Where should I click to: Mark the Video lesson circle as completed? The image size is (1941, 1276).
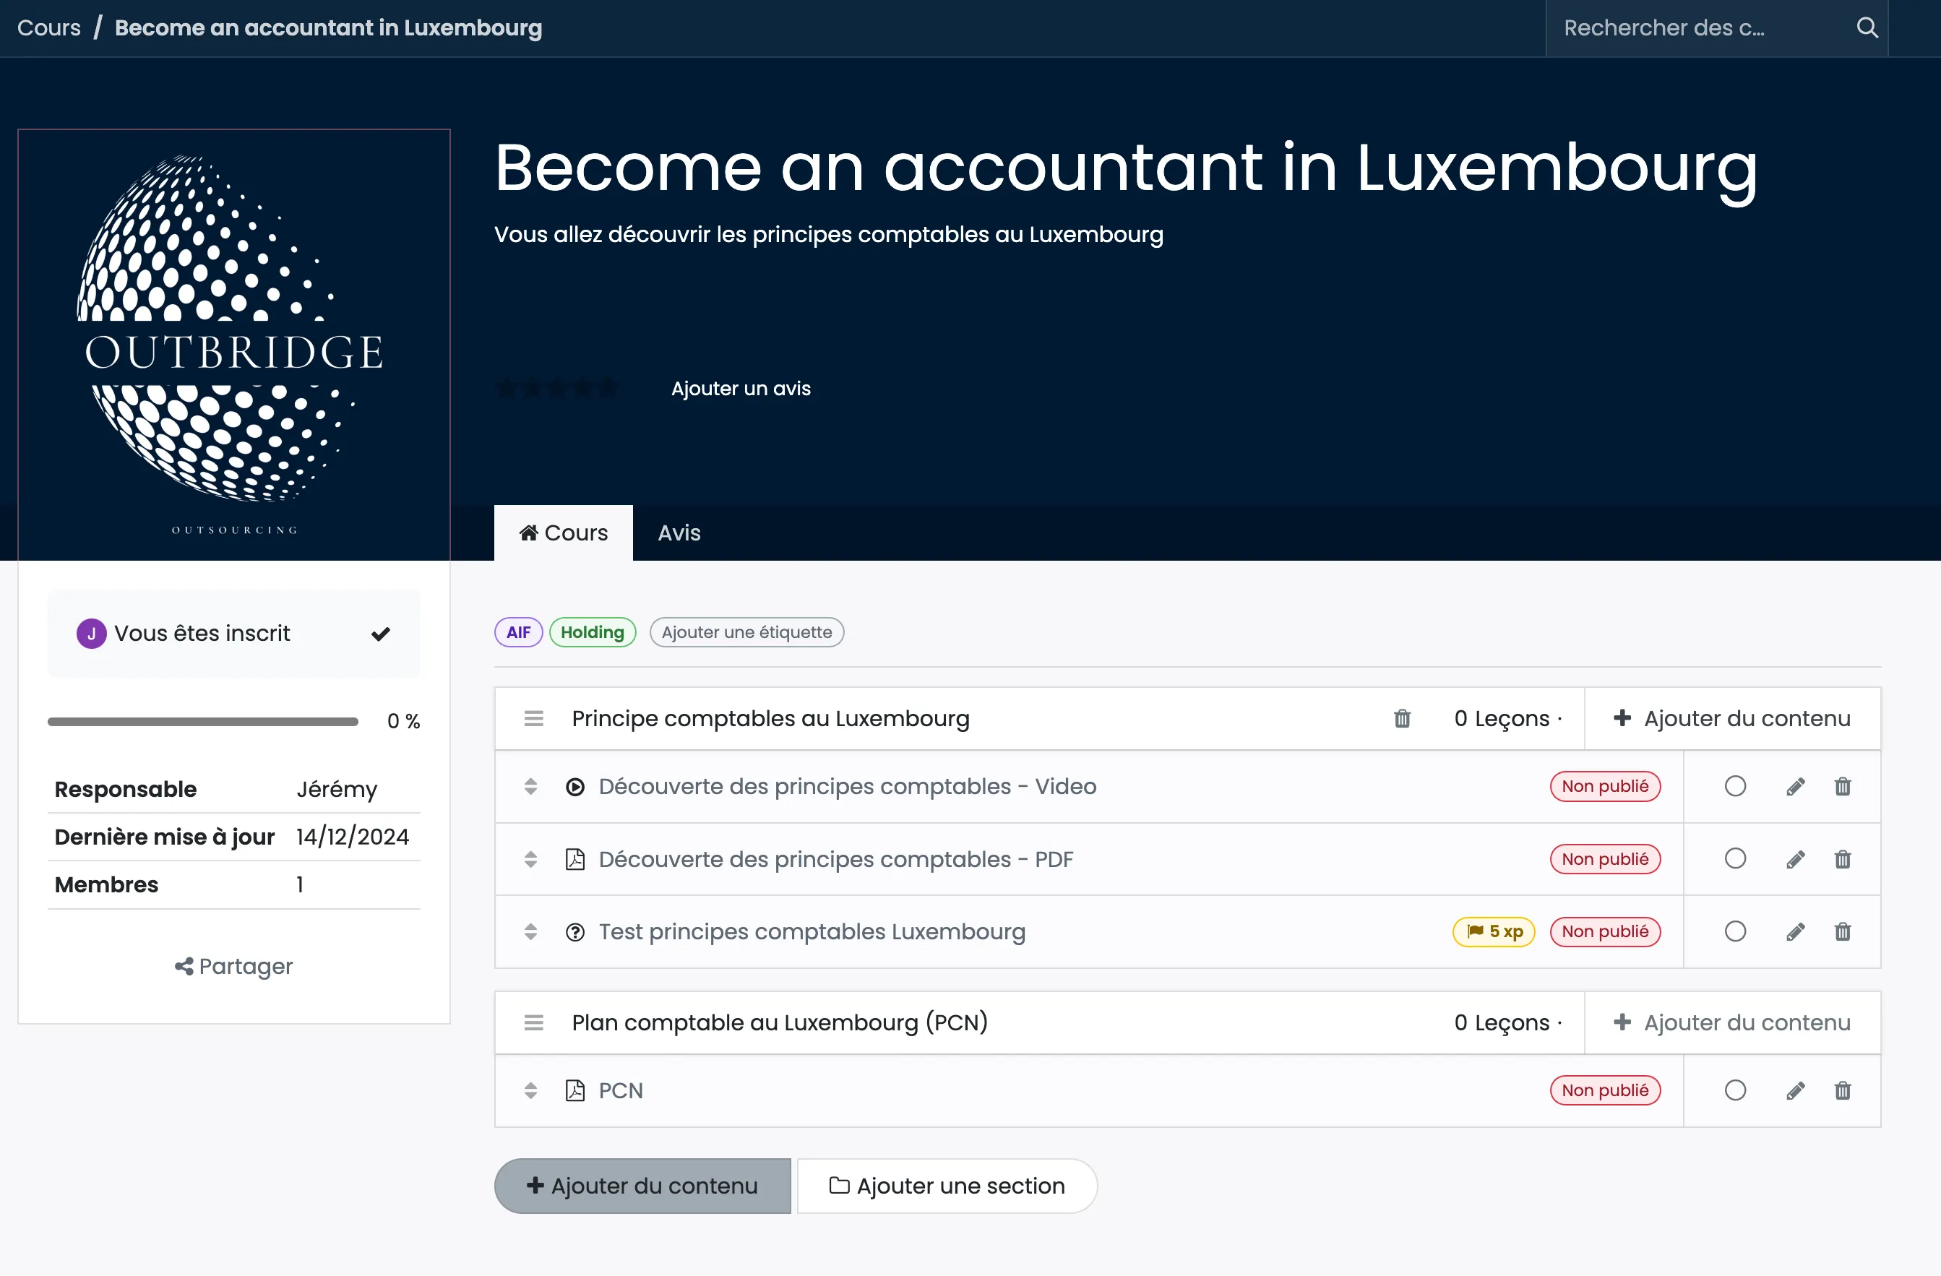[1734, 786]
